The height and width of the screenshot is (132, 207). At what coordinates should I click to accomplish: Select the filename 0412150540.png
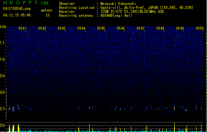17,9
